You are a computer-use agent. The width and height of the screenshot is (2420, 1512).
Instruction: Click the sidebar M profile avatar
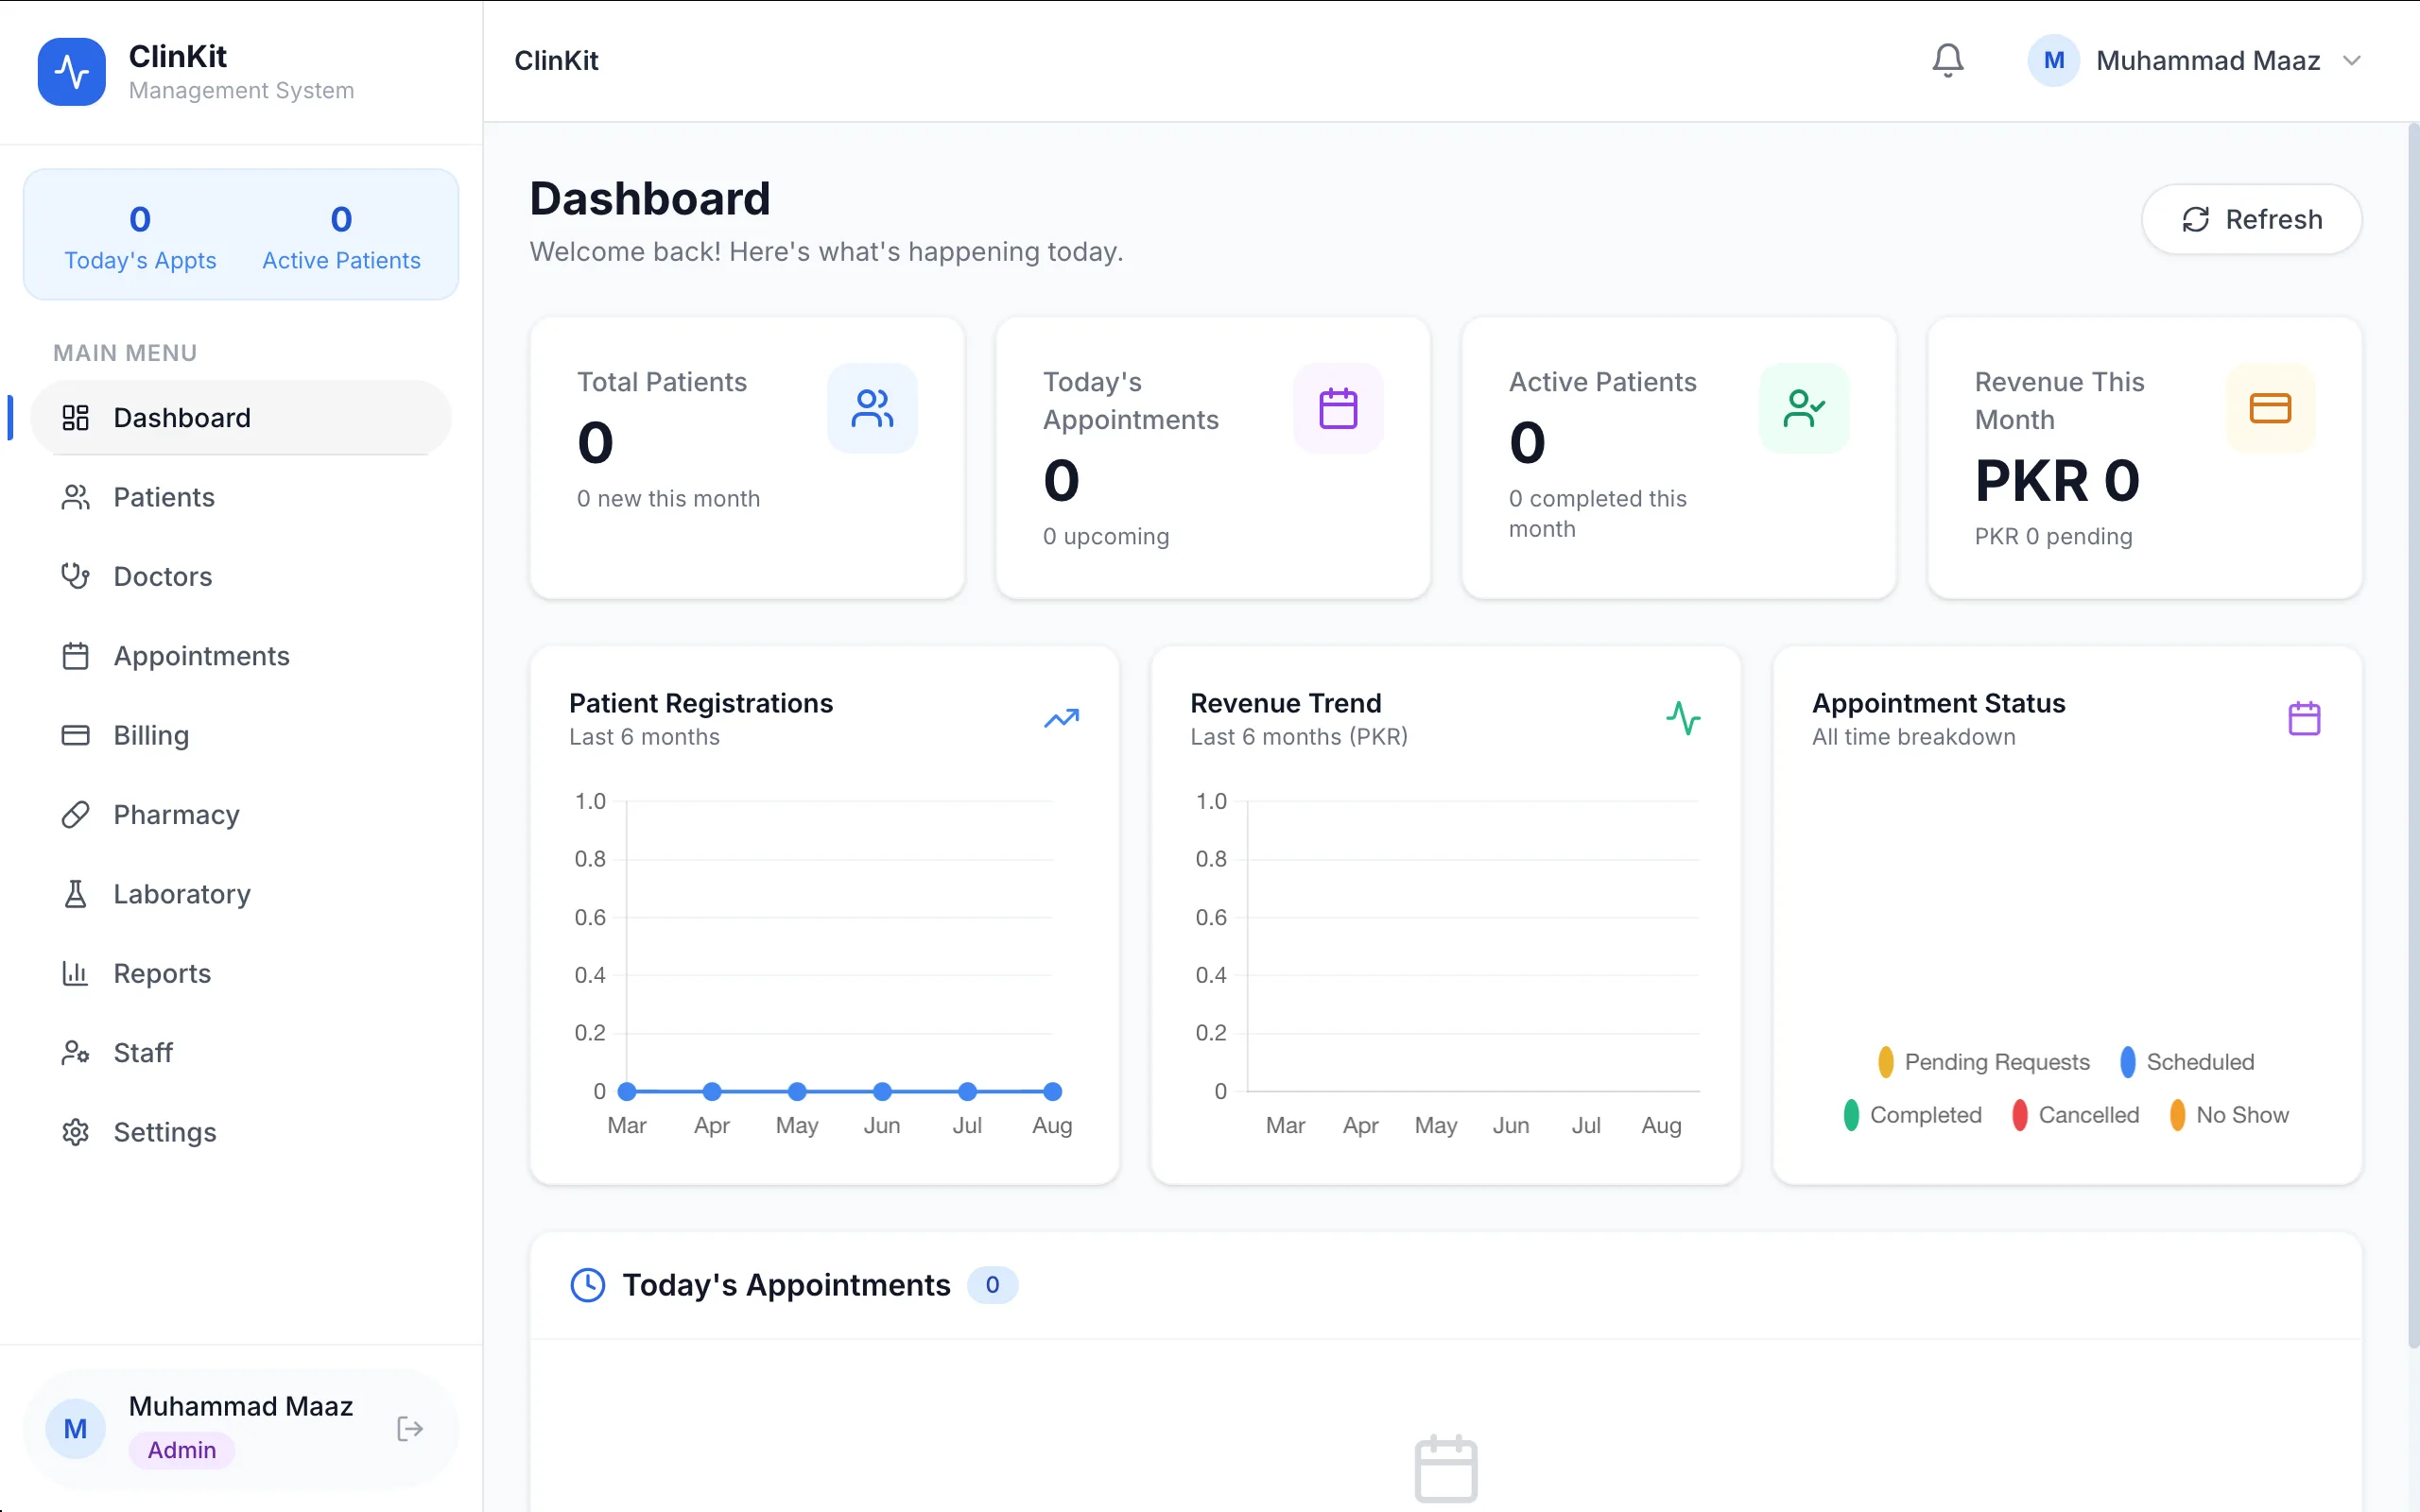(75, 1429)
